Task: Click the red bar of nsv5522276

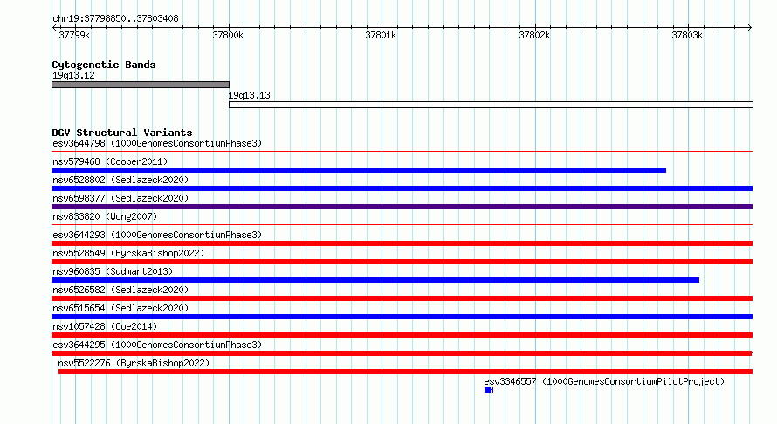Action: pos(405,372)
